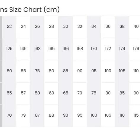Select the 174 value cell
This screenshot has height=140, width=140.
(x=122, y=49)
